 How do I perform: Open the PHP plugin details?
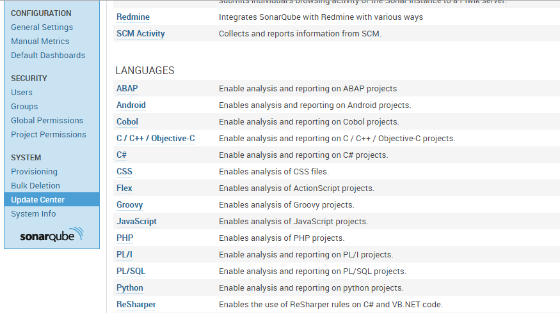(125, 238)
